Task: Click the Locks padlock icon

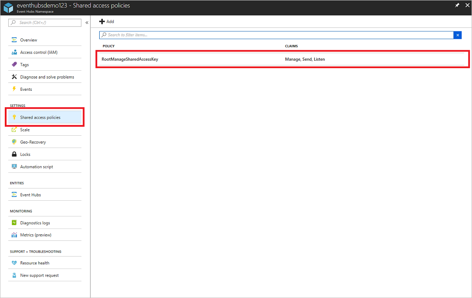Action: point(14,154)
